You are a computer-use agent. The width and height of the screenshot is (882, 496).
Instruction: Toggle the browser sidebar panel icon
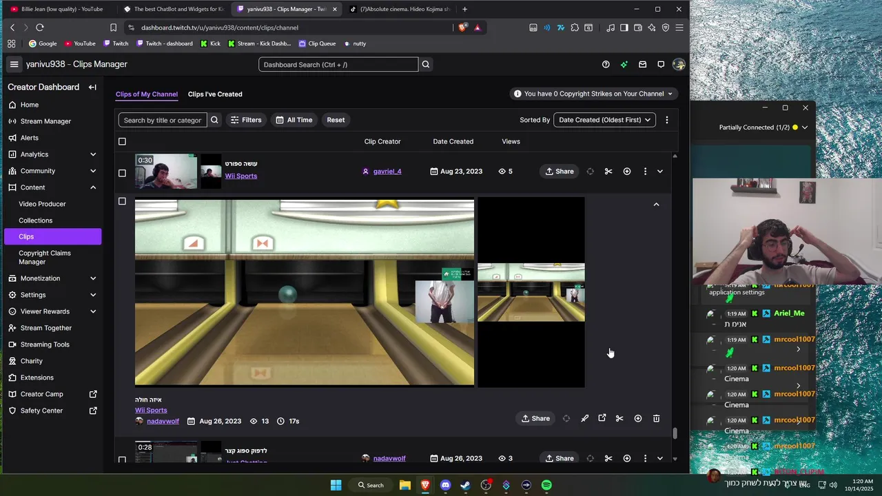coord(624,28)
